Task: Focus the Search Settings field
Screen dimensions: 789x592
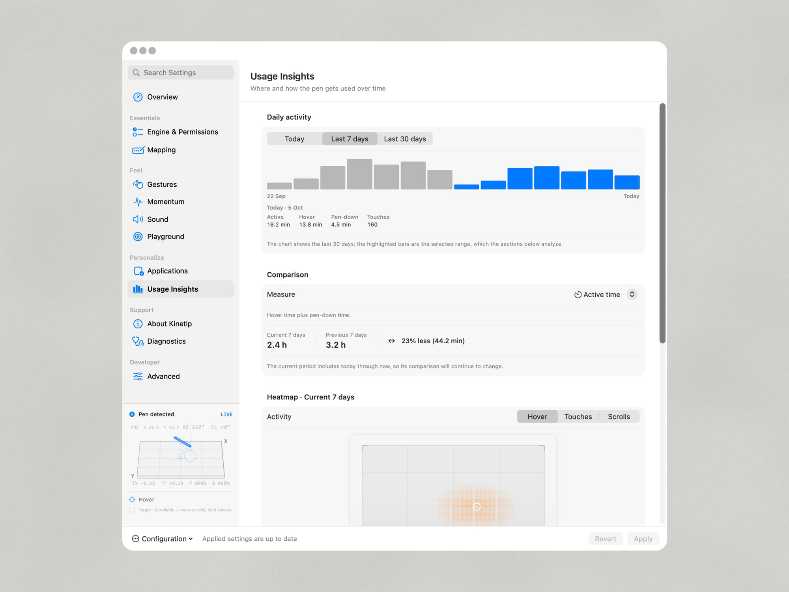Action: point(181,73)
